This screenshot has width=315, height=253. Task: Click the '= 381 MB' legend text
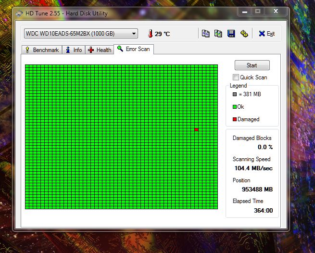pos(250,94)
